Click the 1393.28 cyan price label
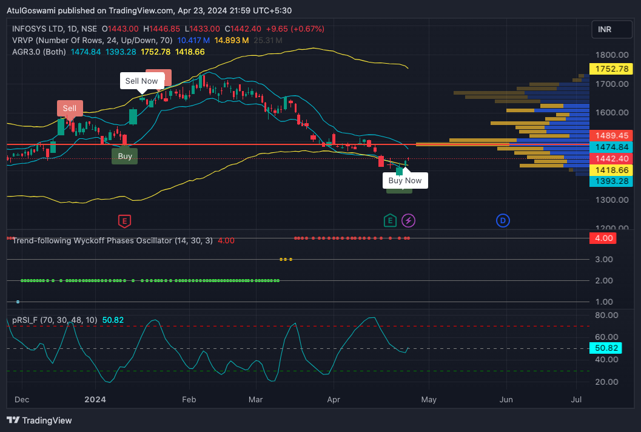 click(611, 181)
